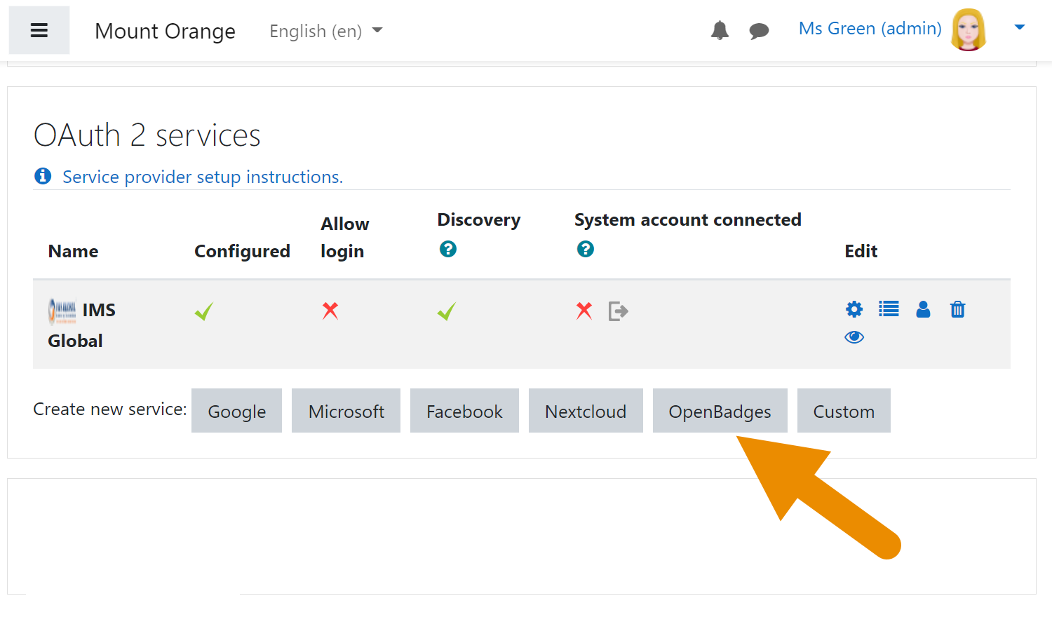The height and width of the screenshot is (631, 1052).
Task: Open the messages speech bubble
Action: pyautogui.click(x=759, y=31)
